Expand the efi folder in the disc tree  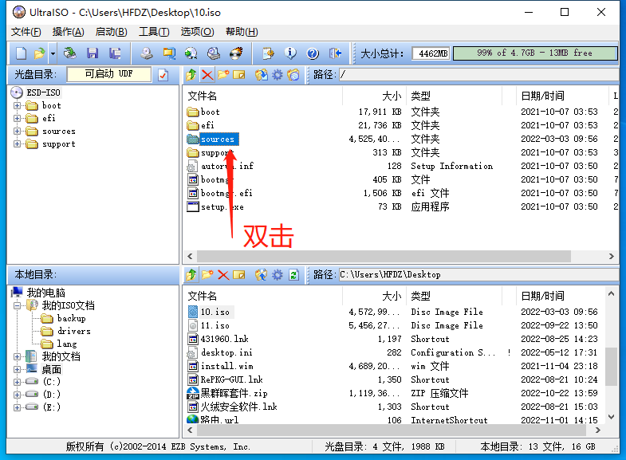(x=17, y=119)
